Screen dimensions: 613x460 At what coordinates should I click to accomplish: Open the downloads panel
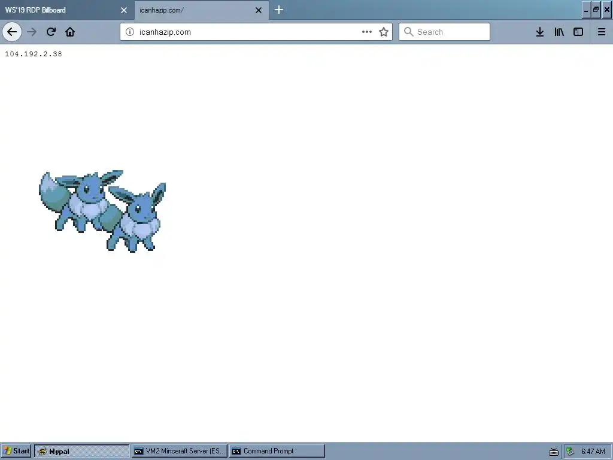coord(540,32)
